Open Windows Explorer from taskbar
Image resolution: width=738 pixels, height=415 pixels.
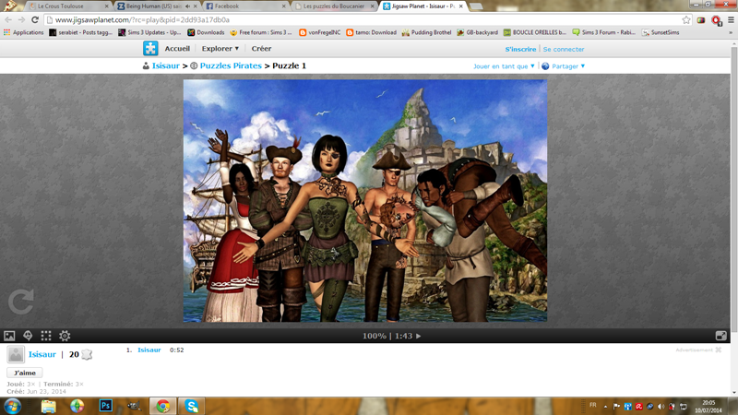[49, 406]
